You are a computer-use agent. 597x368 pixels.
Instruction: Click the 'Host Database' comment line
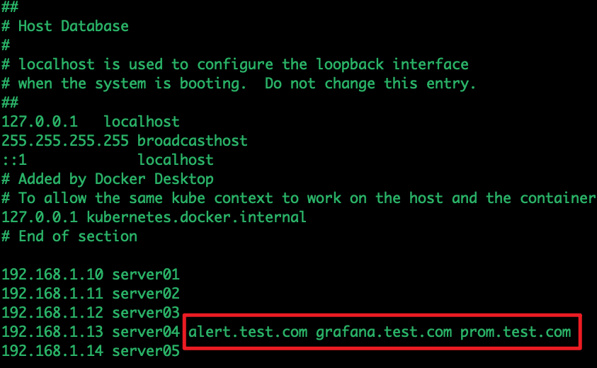point(65,26)
